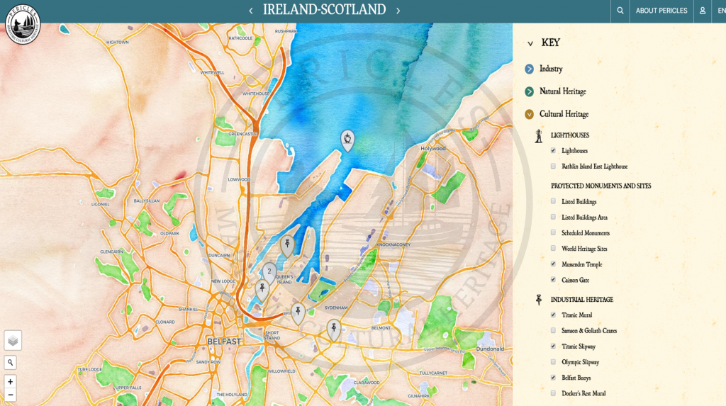Viewport: 726px width, 406px height.
Task: Uncheck Belfast Buoys
Action: tap(553, 378)
